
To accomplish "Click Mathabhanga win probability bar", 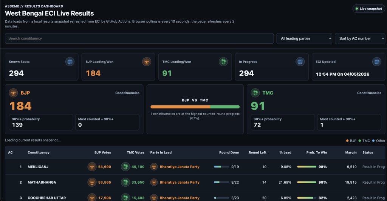I will click(307, 182).
